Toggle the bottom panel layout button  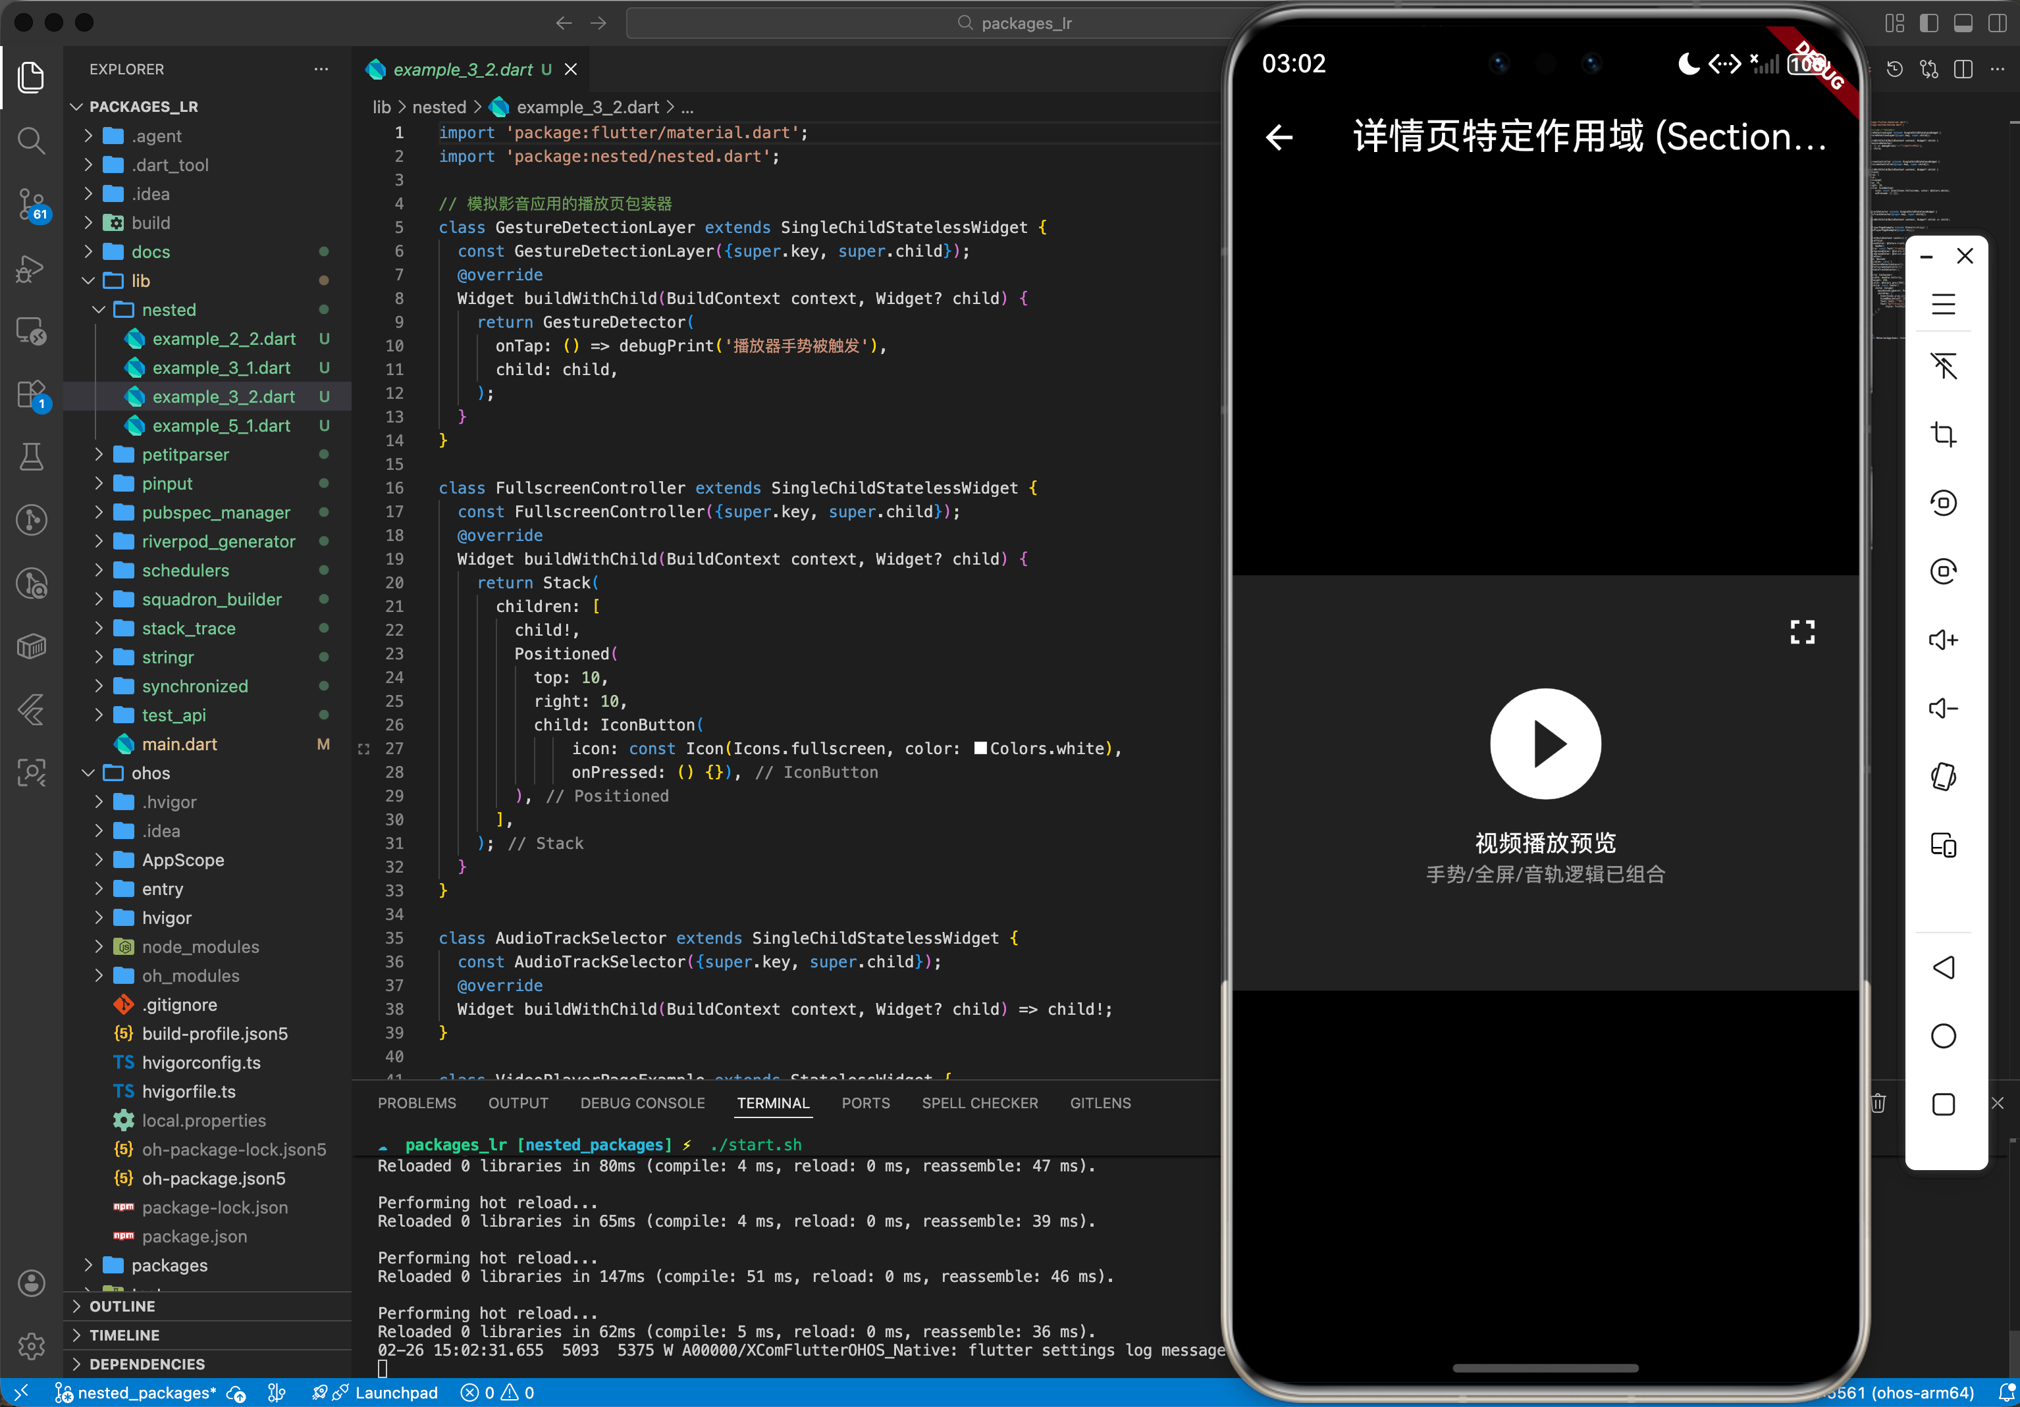coord(1963,23)
